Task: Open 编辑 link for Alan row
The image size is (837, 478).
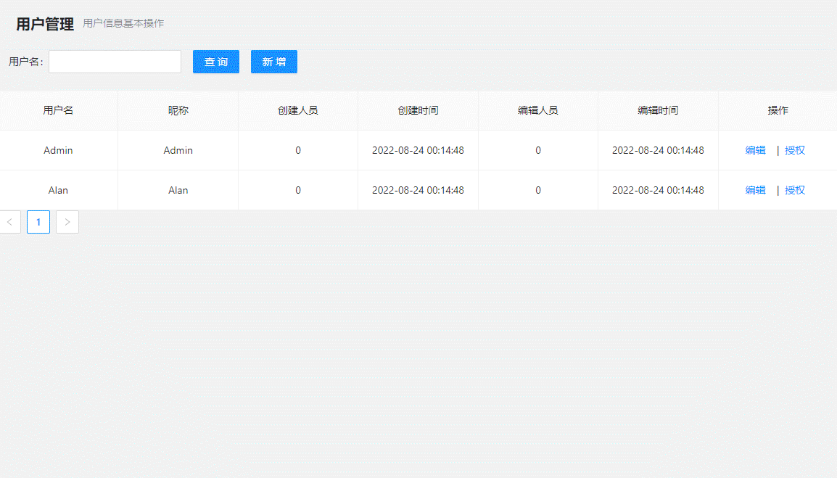Action: (x=755, y=190)
